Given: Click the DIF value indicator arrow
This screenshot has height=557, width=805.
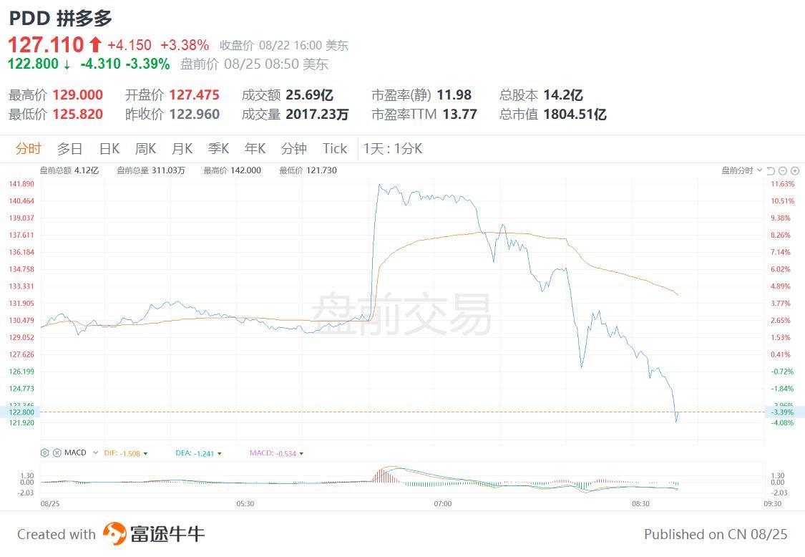Looking at the screenshot, I should (146, 454).
